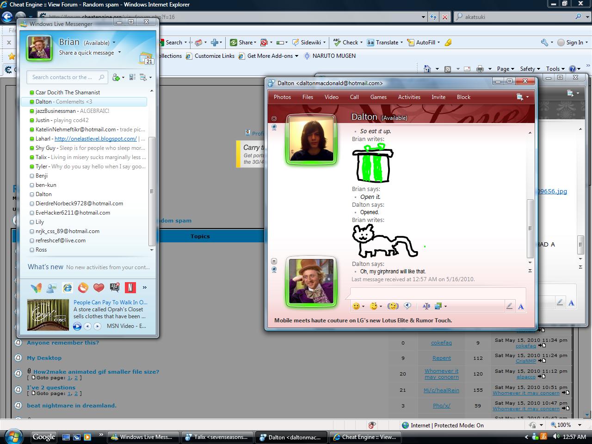Screen dimensions: 592x444
Task: Open the onelastlevel.blogspot.com link for Laharl
Action: pyautogui.click(x=96, y=139)
